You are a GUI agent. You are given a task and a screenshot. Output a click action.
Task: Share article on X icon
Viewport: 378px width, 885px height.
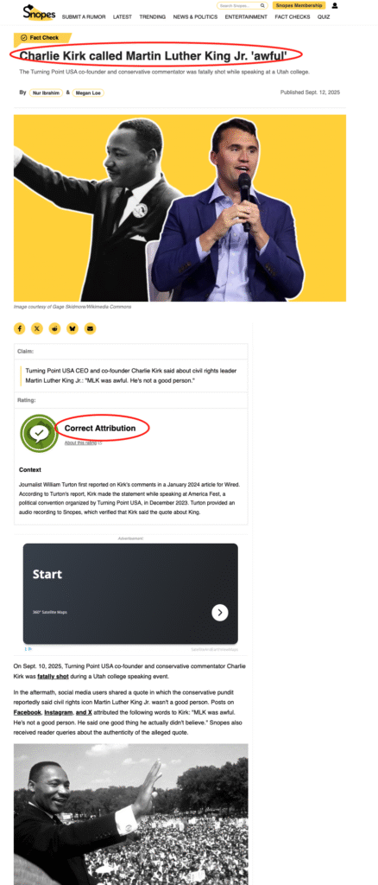coord(37,328)
